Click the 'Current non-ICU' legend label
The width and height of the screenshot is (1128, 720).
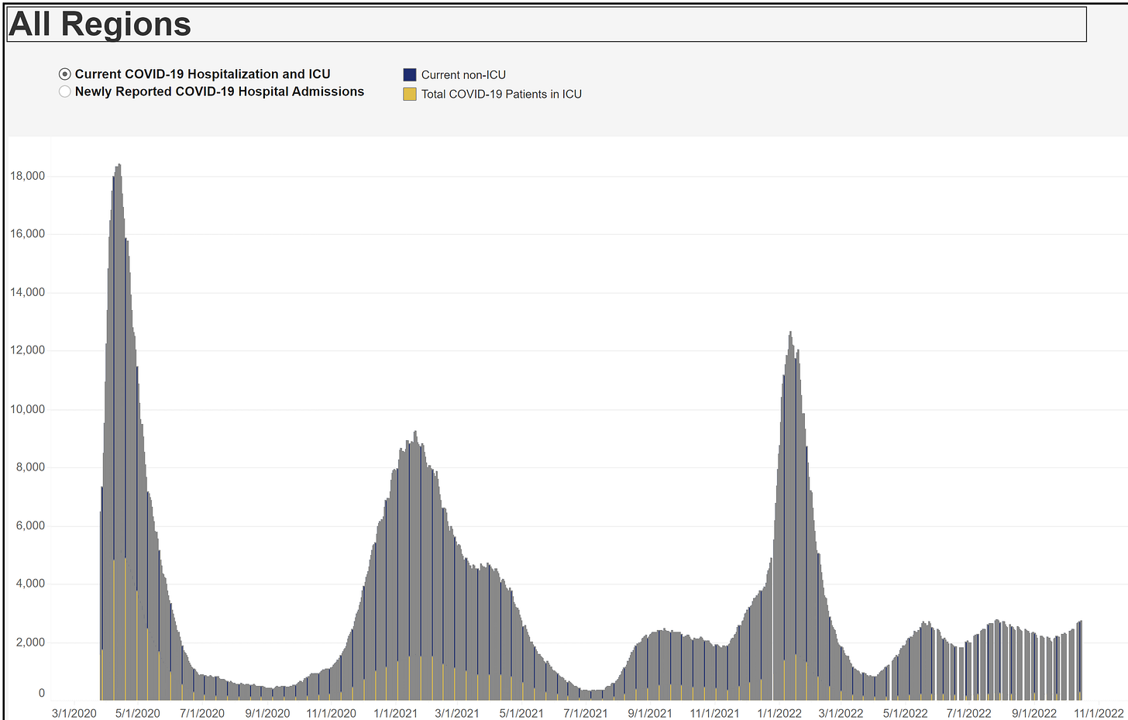pyautogui.click(x=463, y=75)
